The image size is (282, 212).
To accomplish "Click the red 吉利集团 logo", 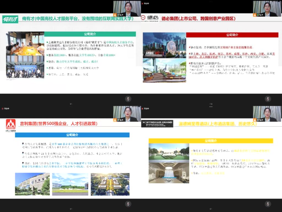I will (x=11, y=124).
